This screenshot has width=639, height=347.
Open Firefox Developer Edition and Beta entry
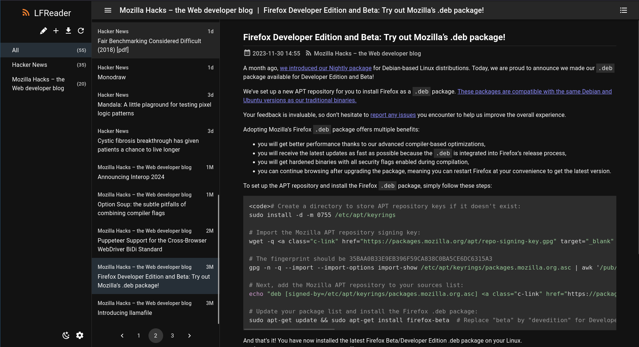(155, 276)
